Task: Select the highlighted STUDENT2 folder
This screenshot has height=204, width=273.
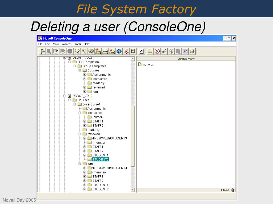Action: point(101,159)
